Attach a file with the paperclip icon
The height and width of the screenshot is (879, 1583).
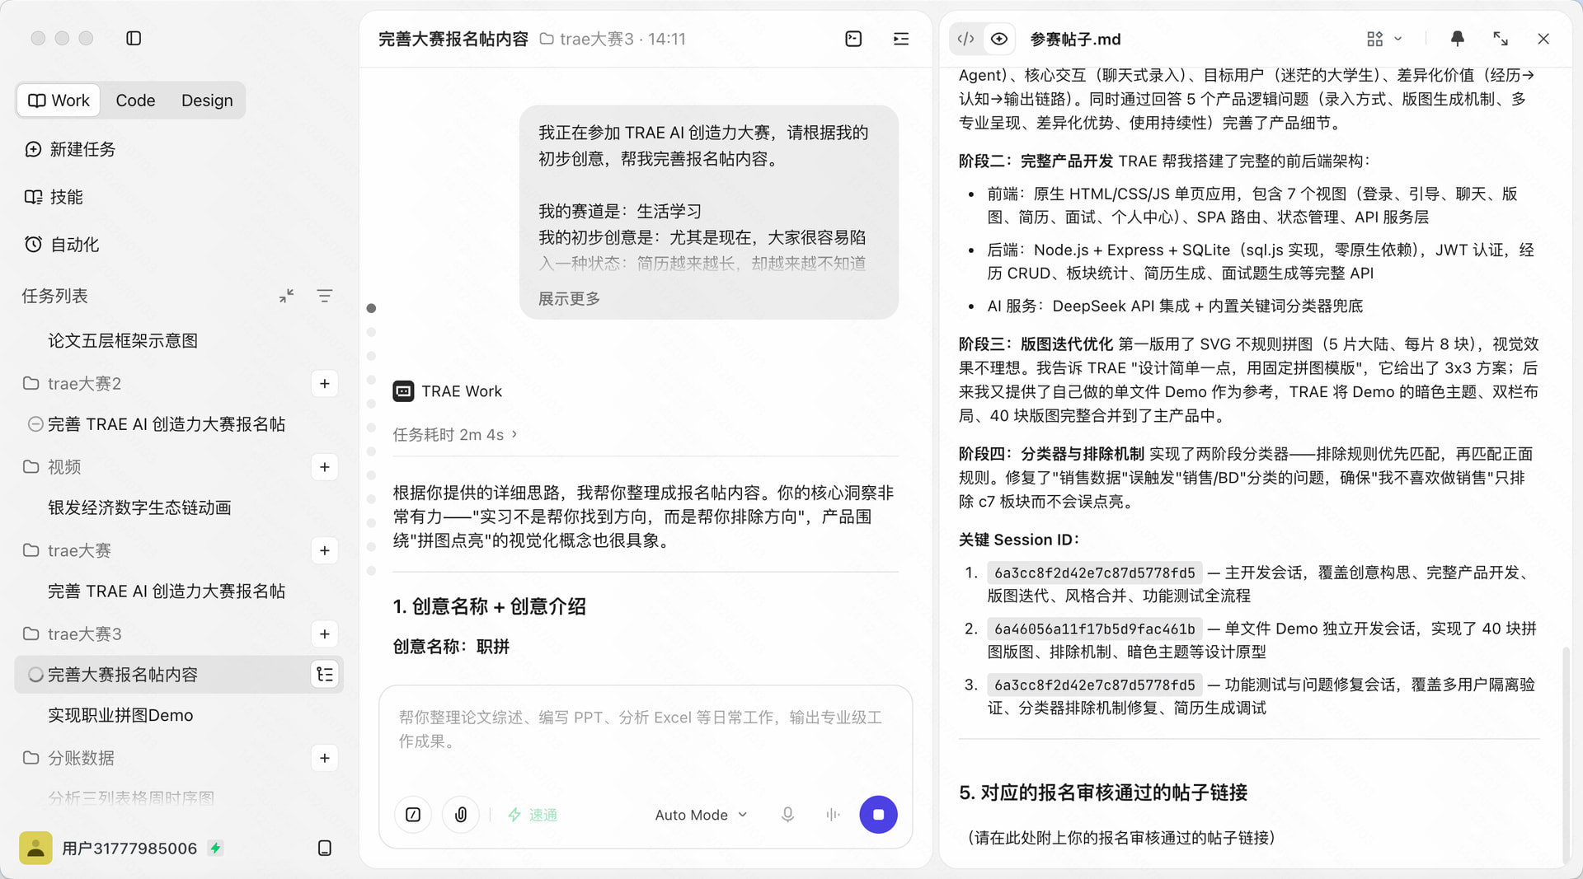461,815
